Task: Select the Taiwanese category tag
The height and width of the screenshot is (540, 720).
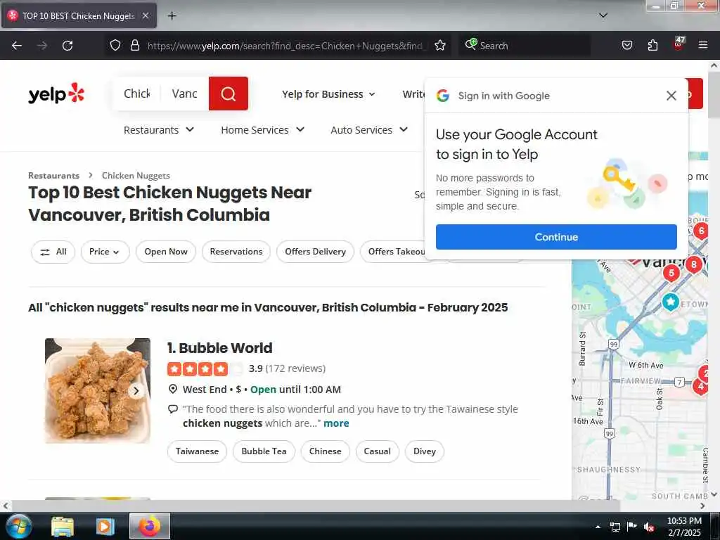Action: pyautogui.click(x=197, y=451)
